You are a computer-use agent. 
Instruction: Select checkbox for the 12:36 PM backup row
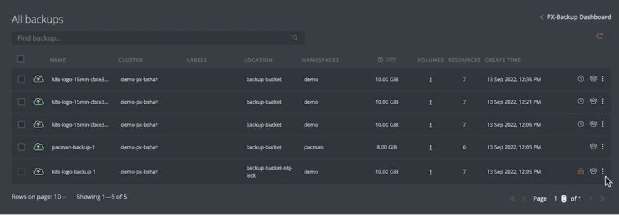pos(21,79)
